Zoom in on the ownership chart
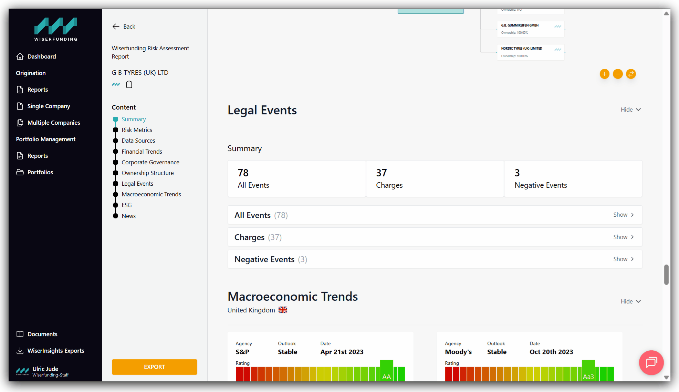Screen dimensions: 679x392 click(604, 74)
